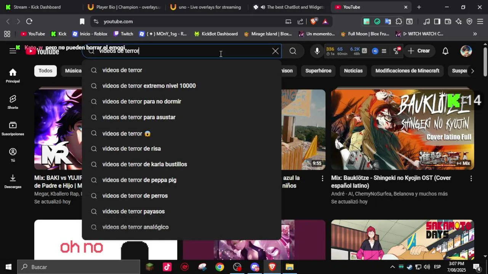This screenshot has height=274, width=488.
Task: Select the Modificaciones de Minecraft chip
Action: coord(407,71)
